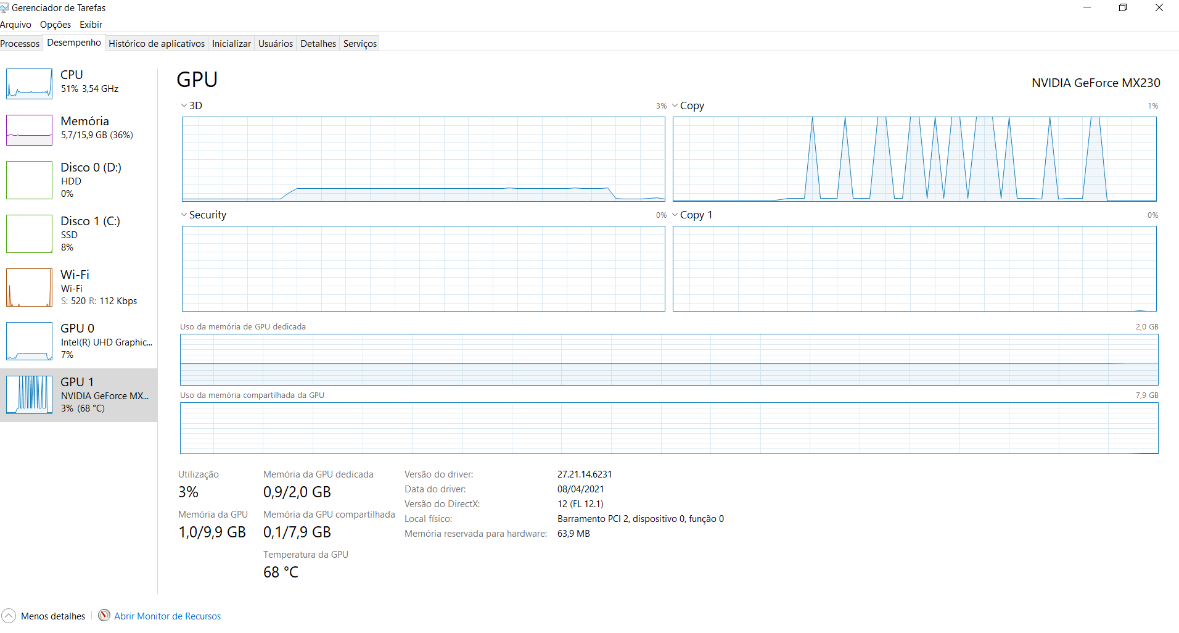Close the Task Manager window

1159,7
